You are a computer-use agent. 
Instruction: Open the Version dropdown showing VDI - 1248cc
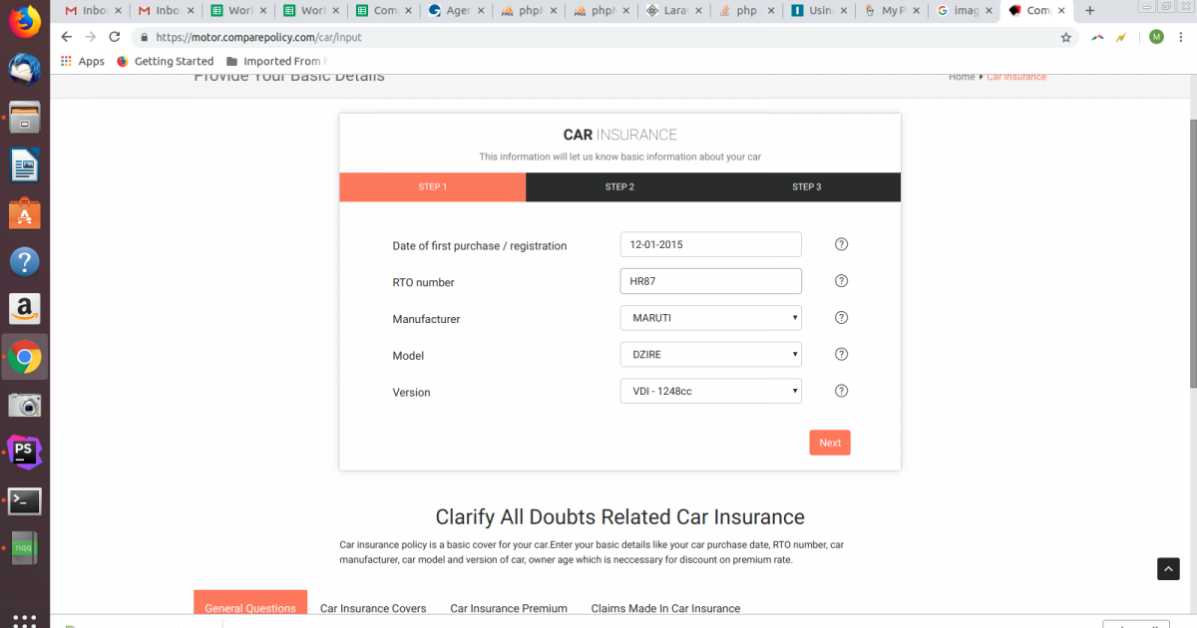click(710, 391)
